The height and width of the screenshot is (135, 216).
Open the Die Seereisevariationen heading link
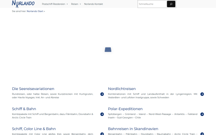(x=33, y=89)
